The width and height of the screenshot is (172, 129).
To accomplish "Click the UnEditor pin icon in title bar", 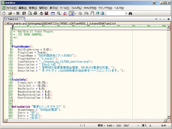I will click(154, 3).
